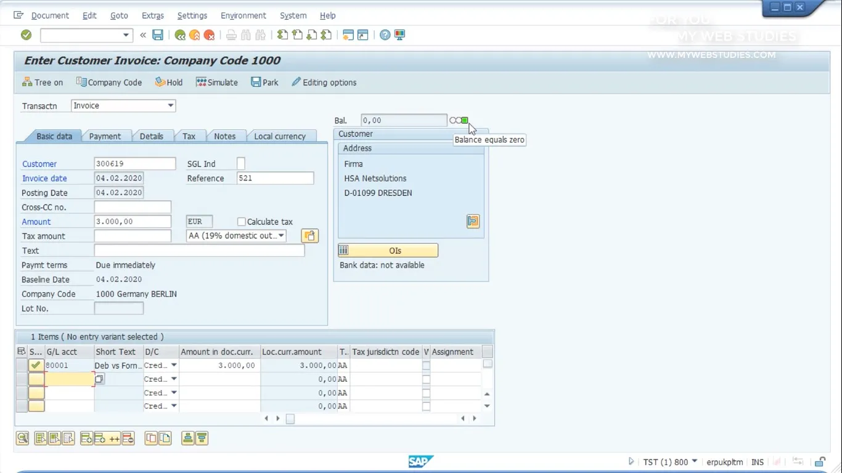The image size is (842, 473).
Task: Tick the V checkbox in fourth table row
Action: click(x=426, y=406)
